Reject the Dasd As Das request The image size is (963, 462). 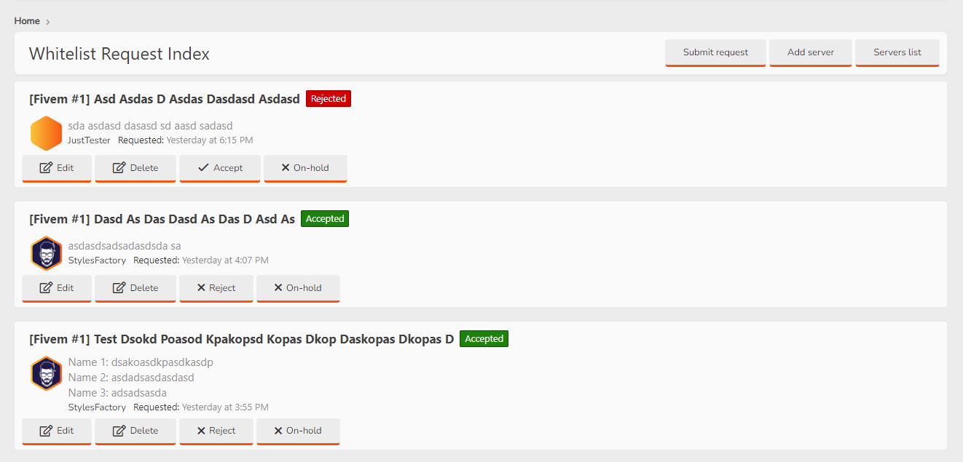pyautogui.click(x=216, y=288)
